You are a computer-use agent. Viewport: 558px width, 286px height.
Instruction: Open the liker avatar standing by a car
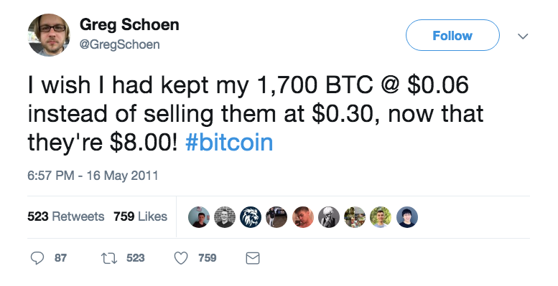(276, 217)
